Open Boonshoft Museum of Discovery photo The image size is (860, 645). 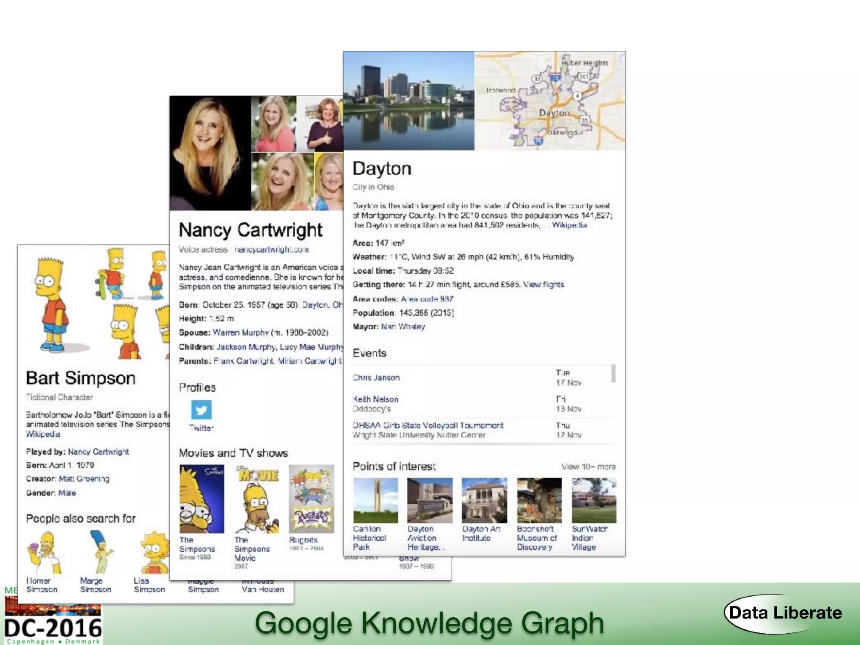tap(539, 501)
